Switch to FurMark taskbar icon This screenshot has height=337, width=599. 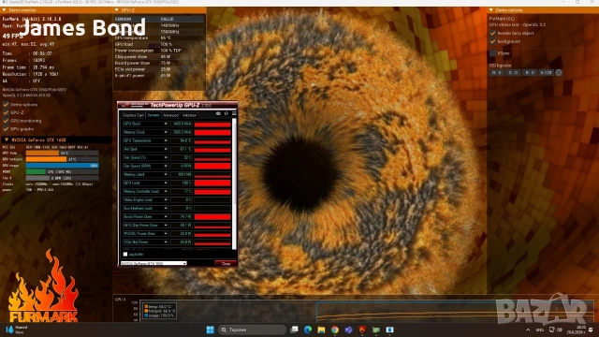(x=362, y=330)
